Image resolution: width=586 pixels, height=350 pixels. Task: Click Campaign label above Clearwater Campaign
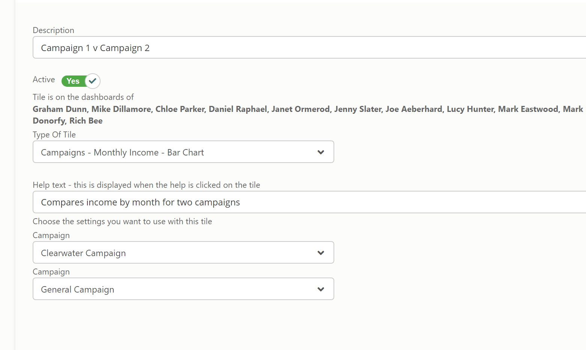coord(51,235)
